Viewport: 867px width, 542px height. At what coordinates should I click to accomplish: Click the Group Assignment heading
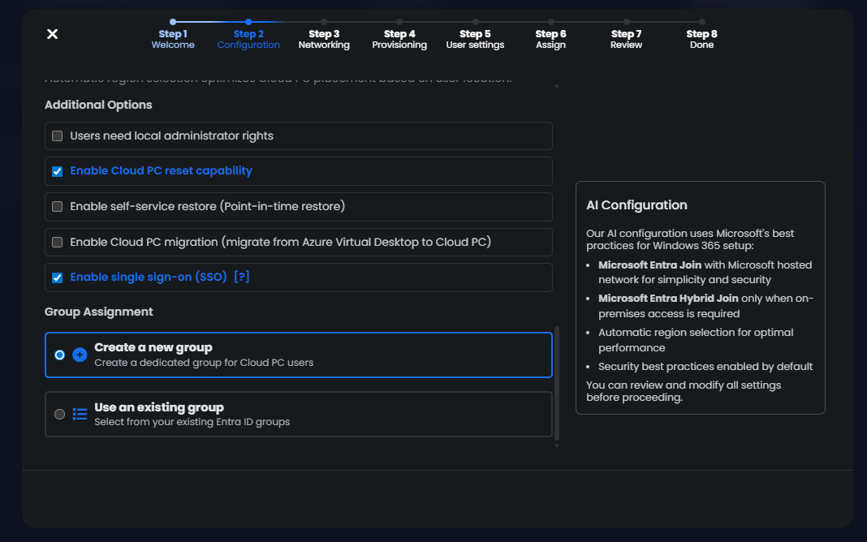tap(98, 312)
